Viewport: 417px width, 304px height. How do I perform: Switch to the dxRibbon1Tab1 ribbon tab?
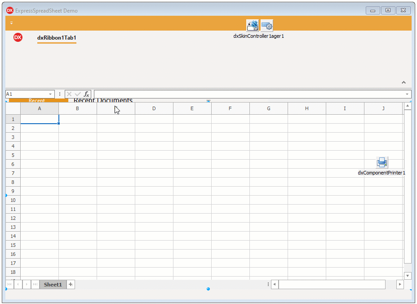click(56, 38)
